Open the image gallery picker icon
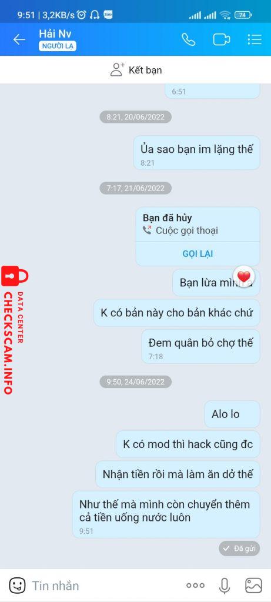Image resolution: width=271 pixels, height=602 pixels. tap(254, 586)
